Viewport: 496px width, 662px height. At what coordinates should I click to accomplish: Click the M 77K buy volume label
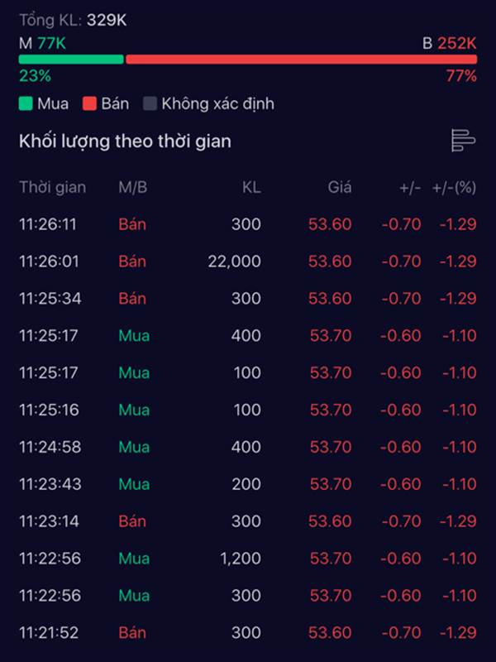coord(42,44)
